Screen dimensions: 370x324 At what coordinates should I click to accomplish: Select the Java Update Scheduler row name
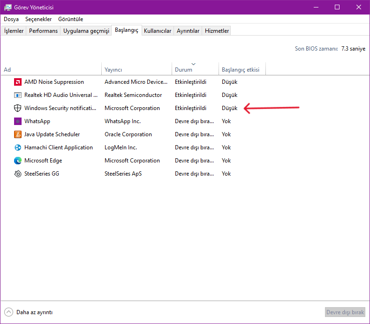coord(52,134)
